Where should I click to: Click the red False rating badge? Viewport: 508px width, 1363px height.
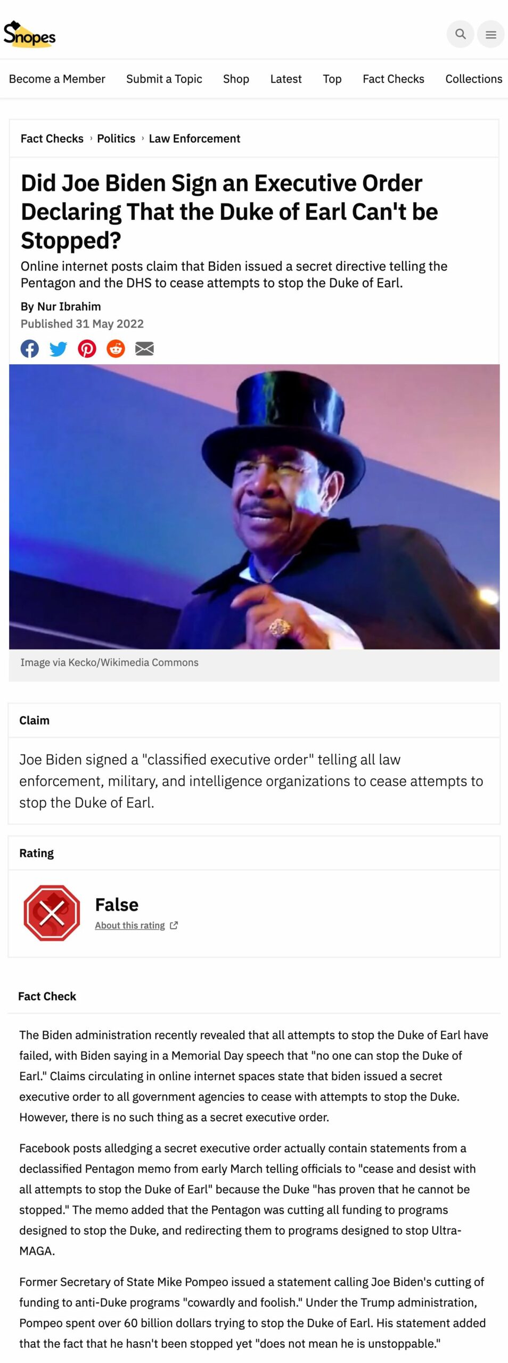tap(52, 913)
